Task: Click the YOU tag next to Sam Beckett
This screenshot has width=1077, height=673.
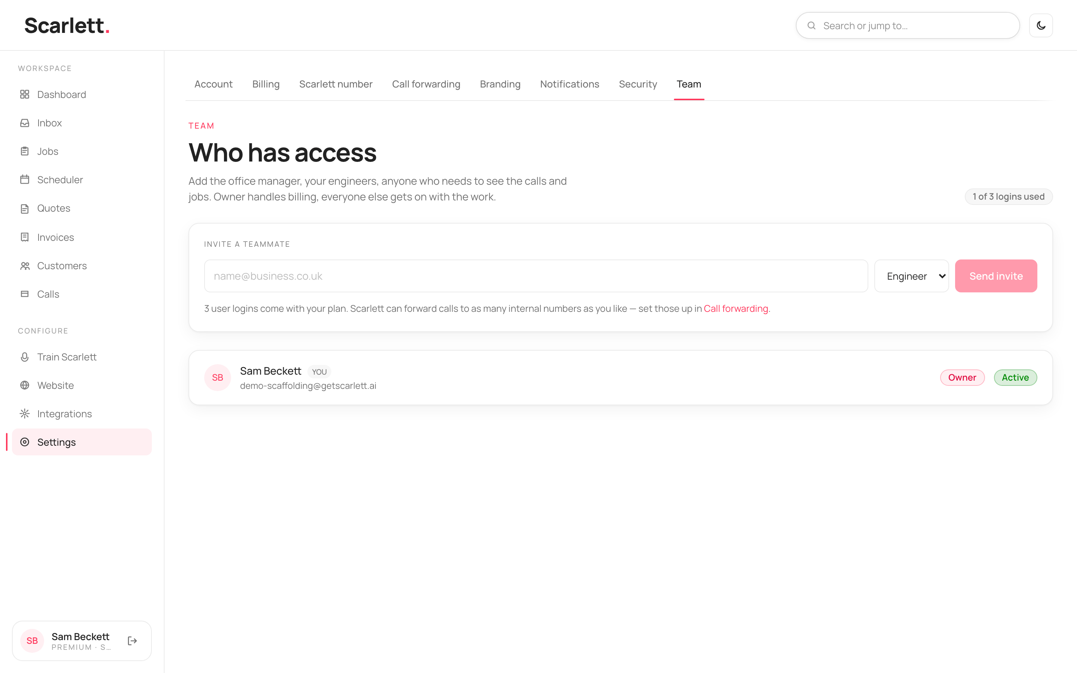Action: tap(319, 372)
